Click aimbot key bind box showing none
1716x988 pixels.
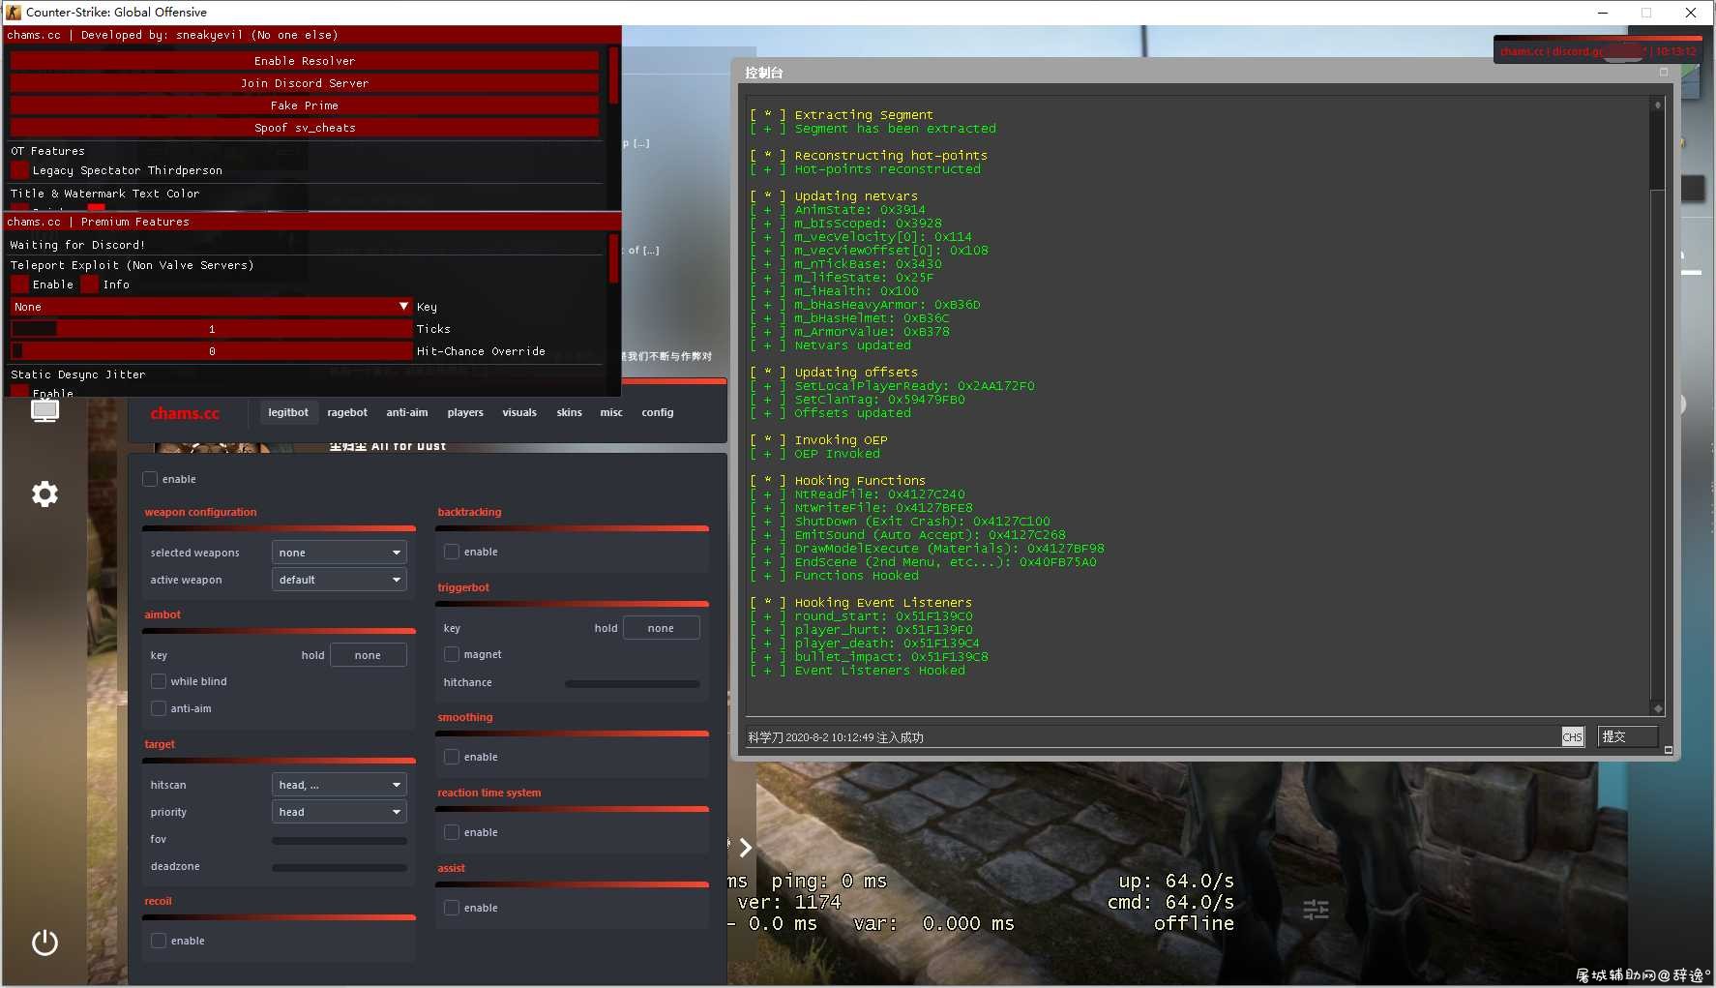point(368,655)
